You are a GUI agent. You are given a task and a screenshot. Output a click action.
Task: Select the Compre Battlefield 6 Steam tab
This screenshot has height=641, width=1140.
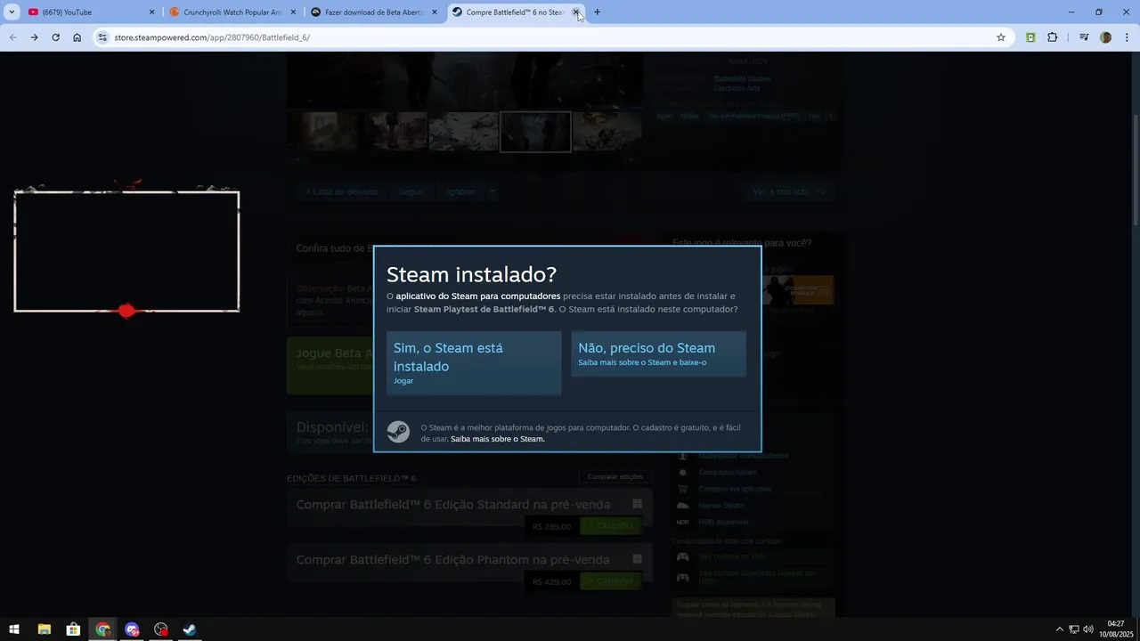click(516, 12)
